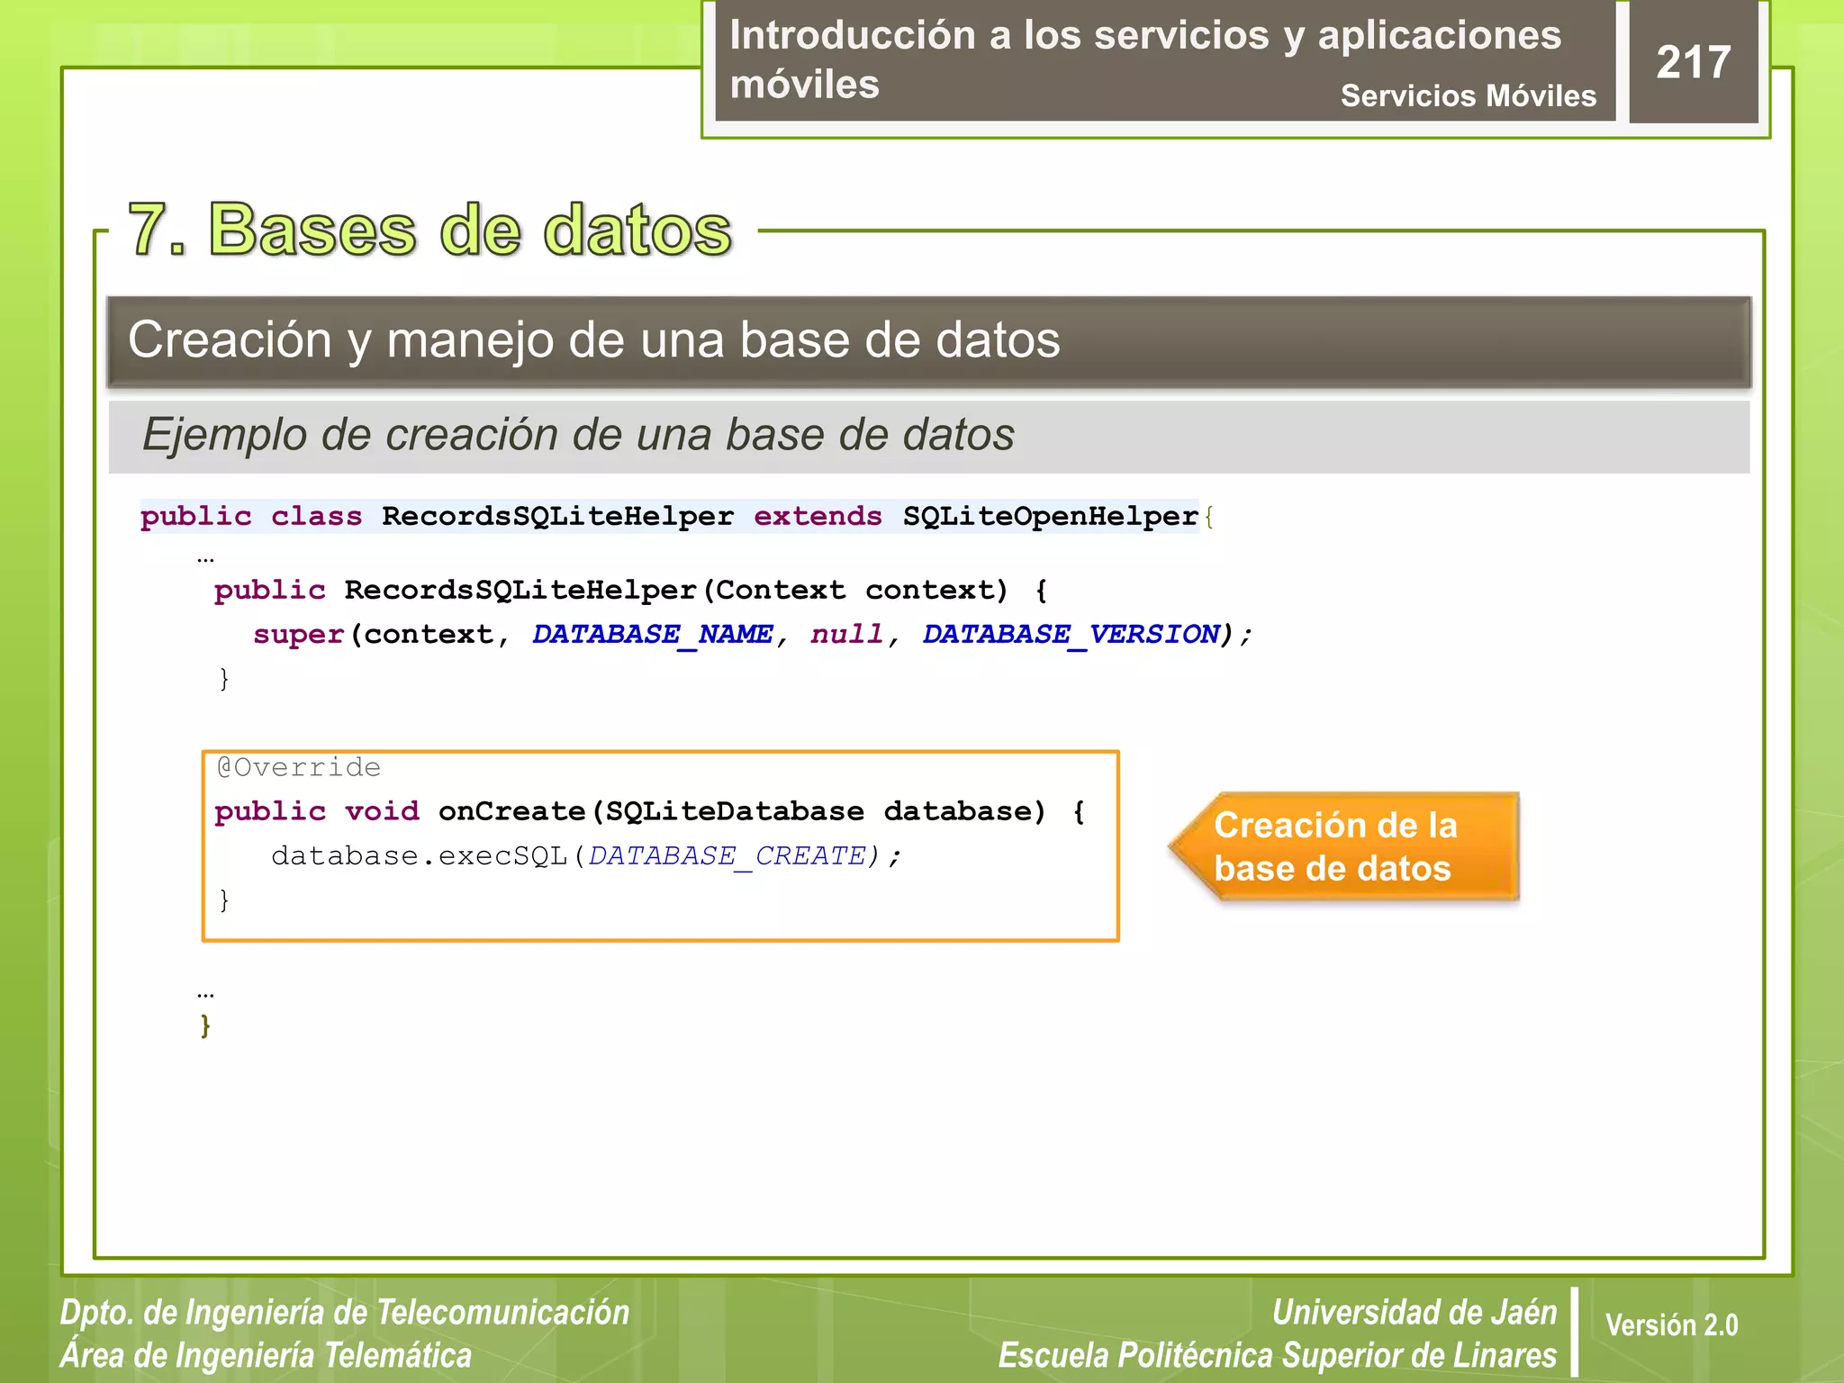The height and width of the screenshot is (1383, 1844).
Task: Click the orange 'Creación de la base de datos' callout
Action: pos(1344,846)
